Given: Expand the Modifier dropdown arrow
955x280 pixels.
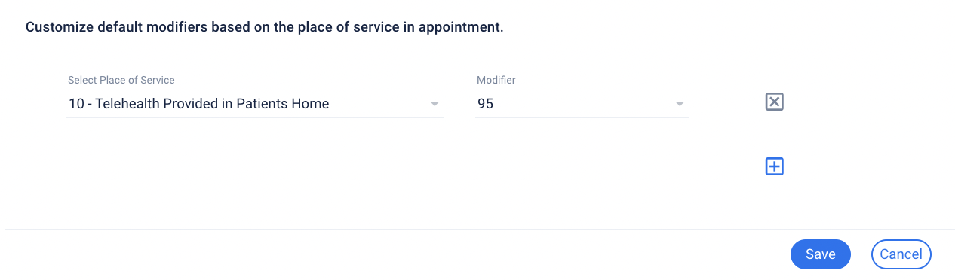Looking at the screenshot, I should click(x=680, y=104).
